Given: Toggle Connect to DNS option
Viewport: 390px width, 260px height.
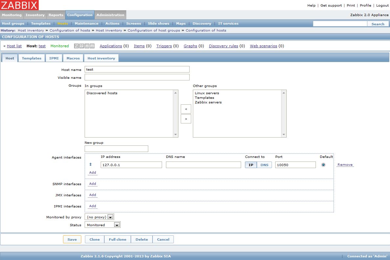Looking at the screenshot, I should (x=264, y=165).
